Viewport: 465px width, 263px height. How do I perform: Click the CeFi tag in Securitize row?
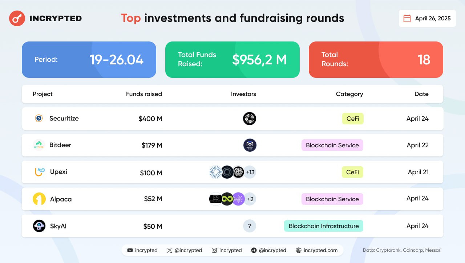(x=353, y=119)
